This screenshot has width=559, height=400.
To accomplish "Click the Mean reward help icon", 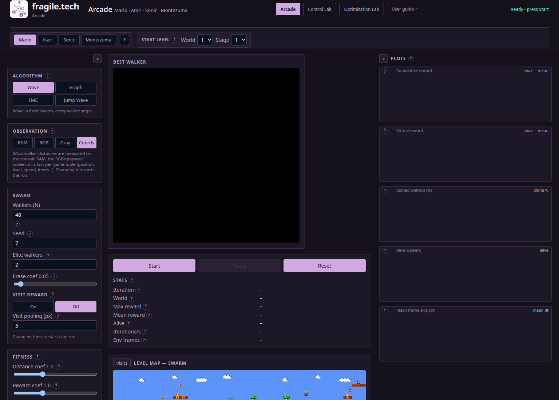I will click(149, 315).
